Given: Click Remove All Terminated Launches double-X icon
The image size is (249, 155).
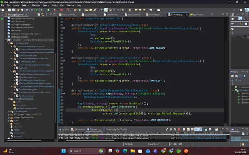Looking at the screenshot, I should coord(175,129).
